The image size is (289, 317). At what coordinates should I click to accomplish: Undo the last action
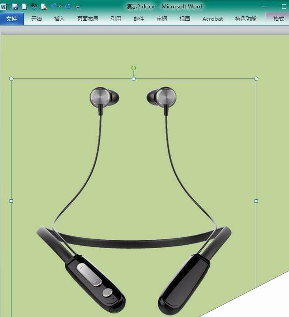tap(54, 6)
